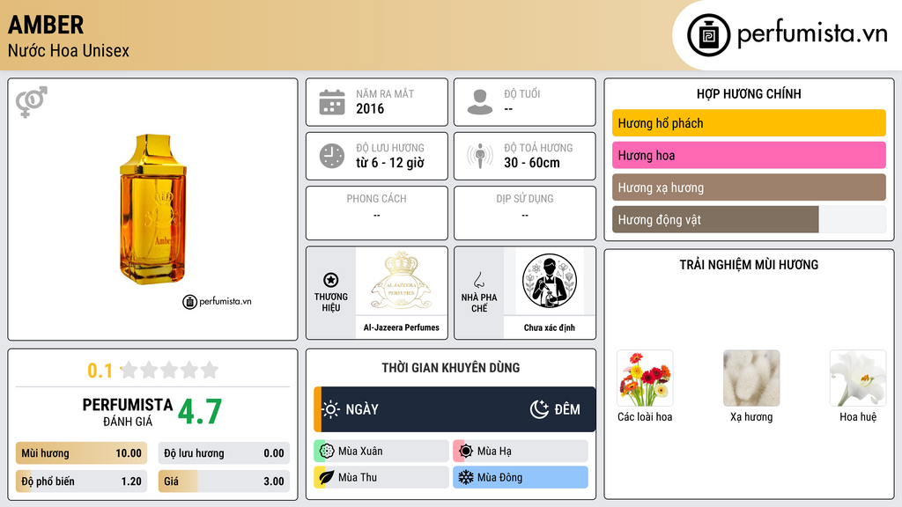Click the từ 6 - 12 giờ value

(390, 163)
